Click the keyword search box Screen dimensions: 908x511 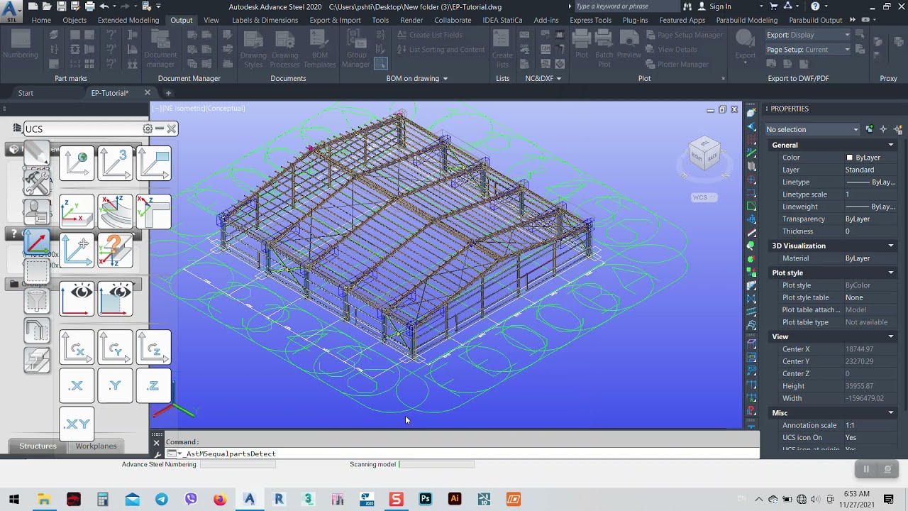626,6
